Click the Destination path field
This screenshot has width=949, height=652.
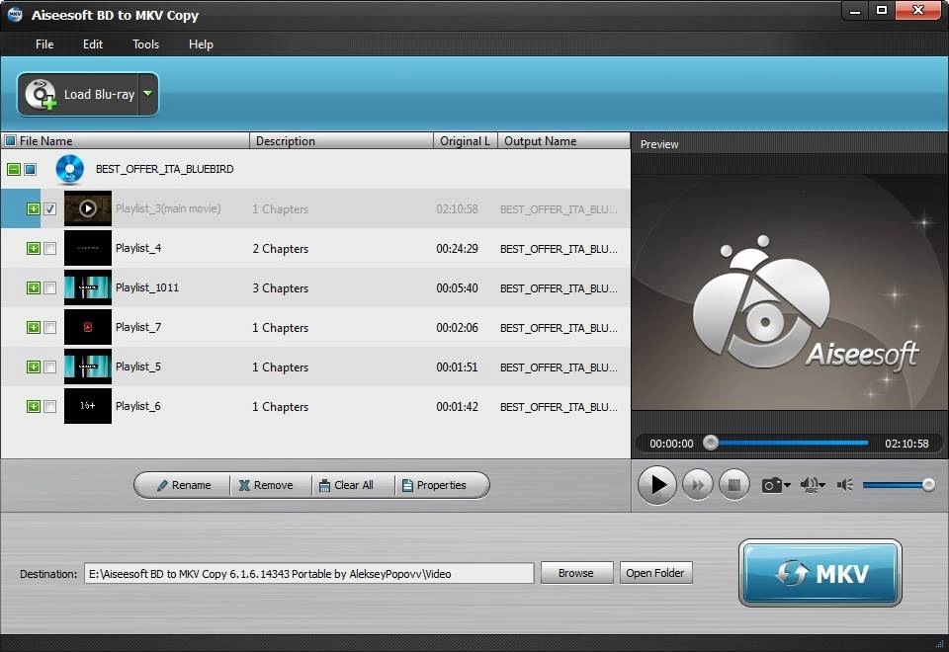coord(309,573)
